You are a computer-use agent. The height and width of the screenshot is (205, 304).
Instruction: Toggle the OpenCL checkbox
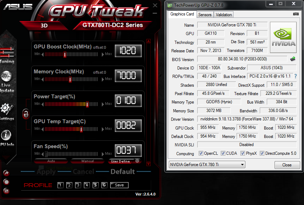(201, 153)
